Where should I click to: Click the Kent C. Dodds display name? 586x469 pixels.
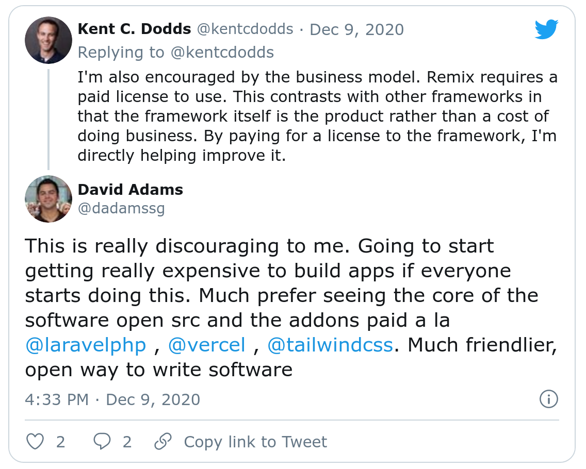pyautogui.click(x=134, y=29)
